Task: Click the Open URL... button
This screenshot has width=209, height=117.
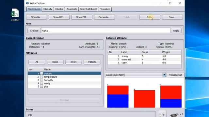Action: tap(59, 17)
